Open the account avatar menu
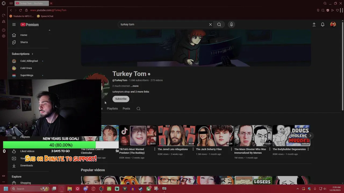 coord(333,24)
